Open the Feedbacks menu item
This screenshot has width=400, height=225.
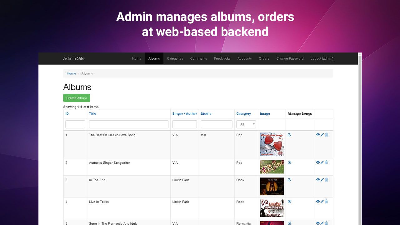click(222, 58)
